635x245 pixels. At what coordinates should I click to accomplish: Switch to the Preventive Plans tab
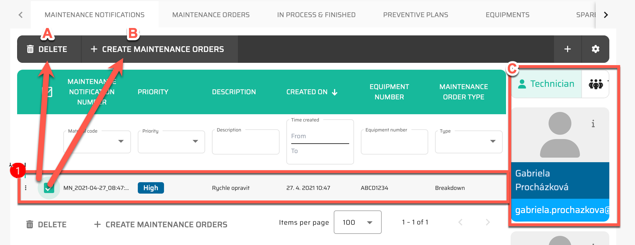[x=415, y=15]
